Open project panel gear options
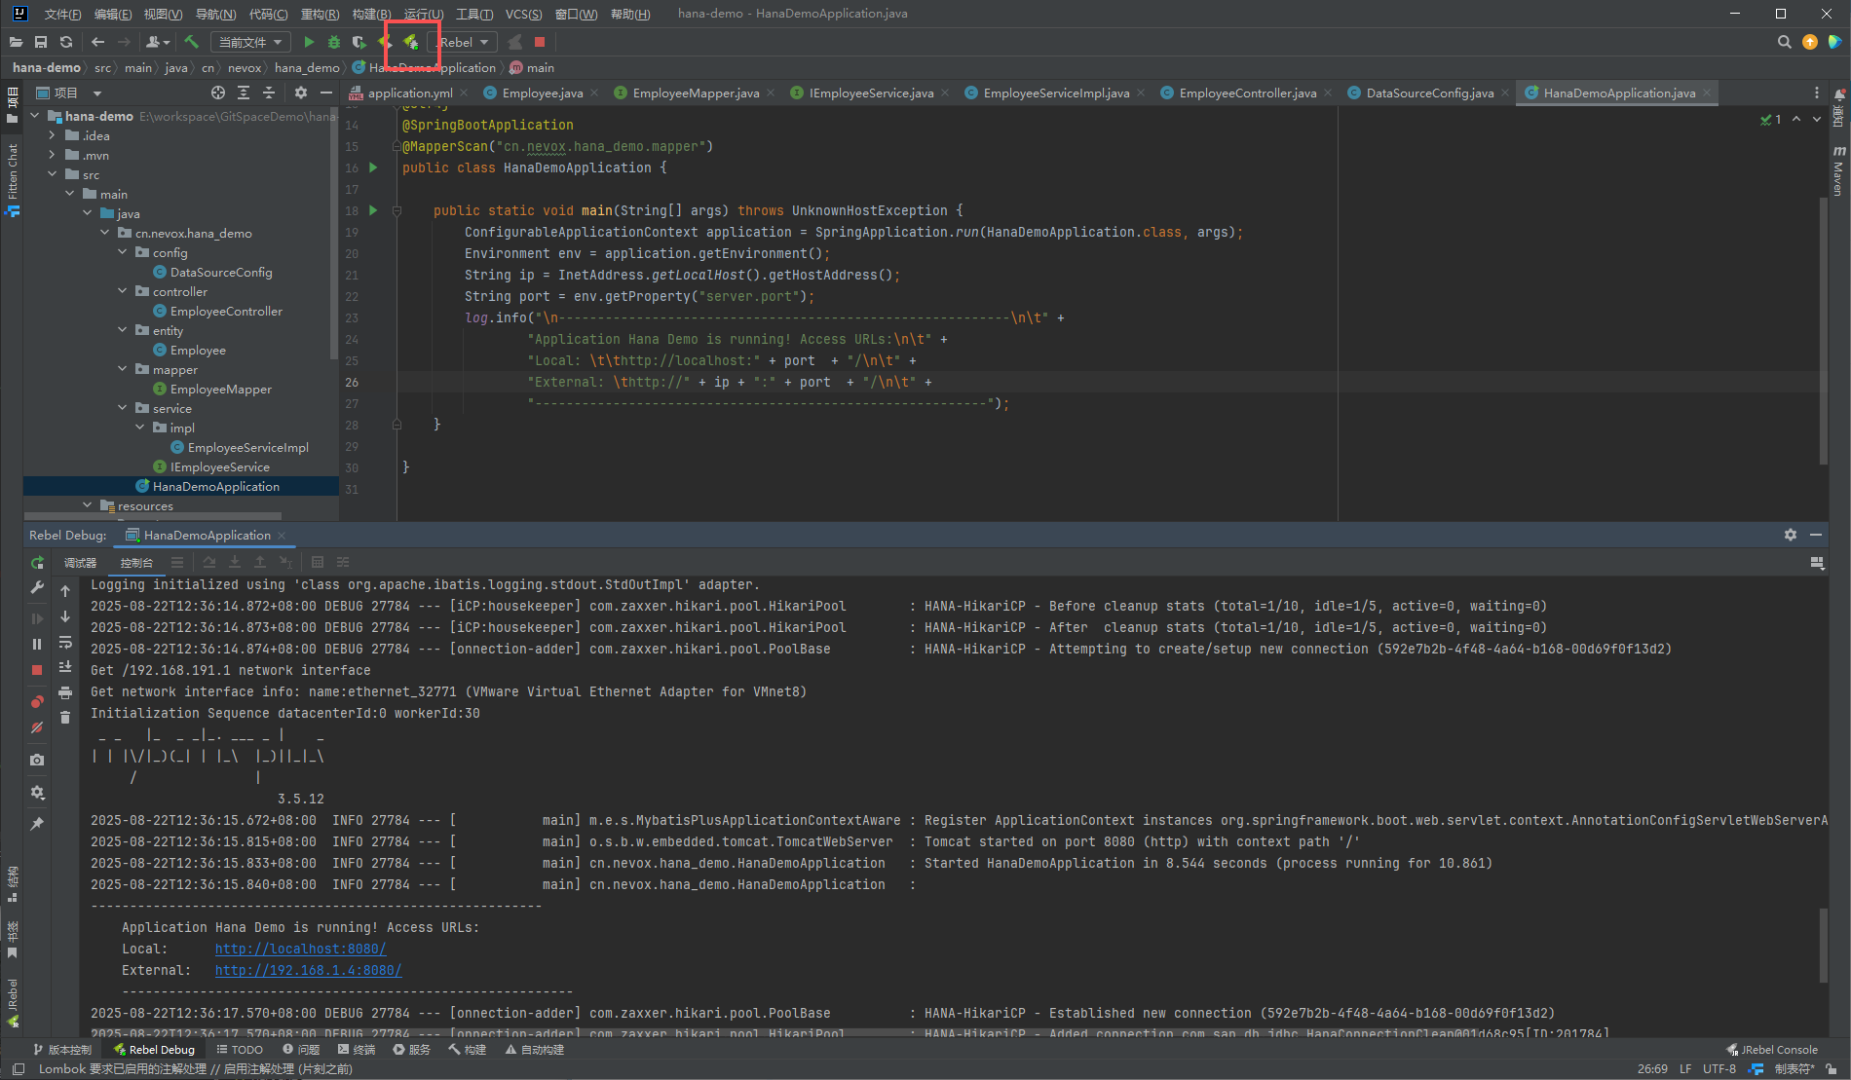 (x=301, y=93)
